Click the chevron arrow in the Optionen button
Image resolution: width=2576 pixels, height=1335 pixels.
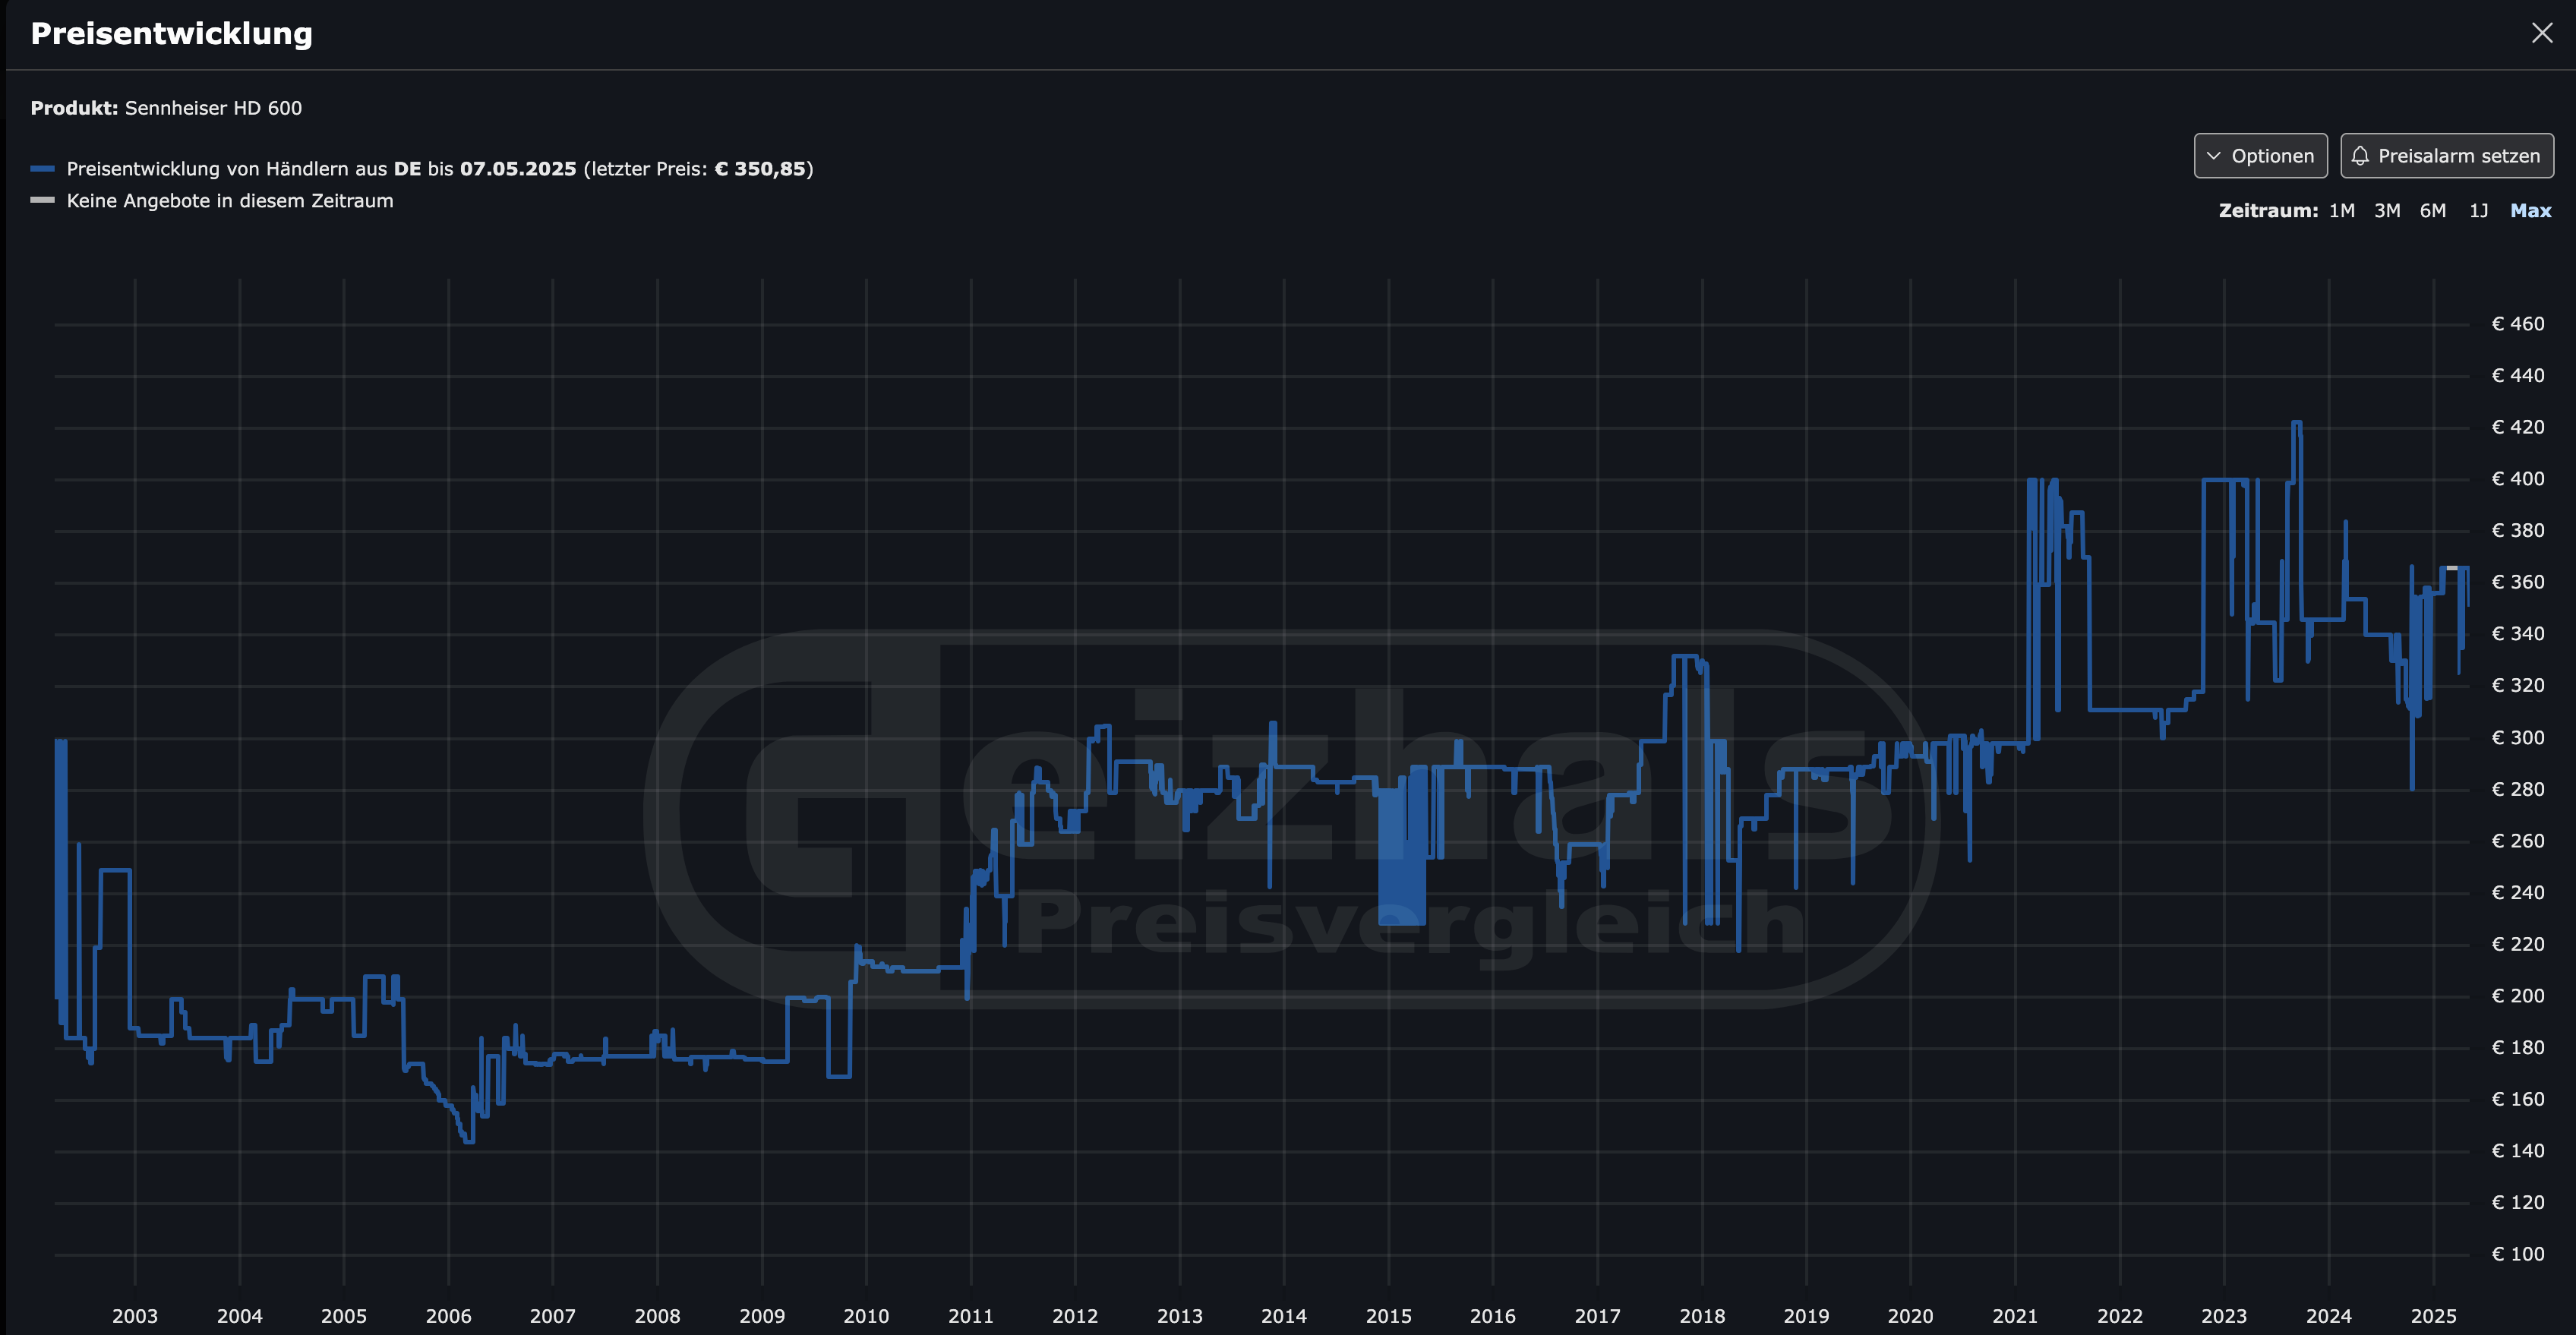point(2213,156)
